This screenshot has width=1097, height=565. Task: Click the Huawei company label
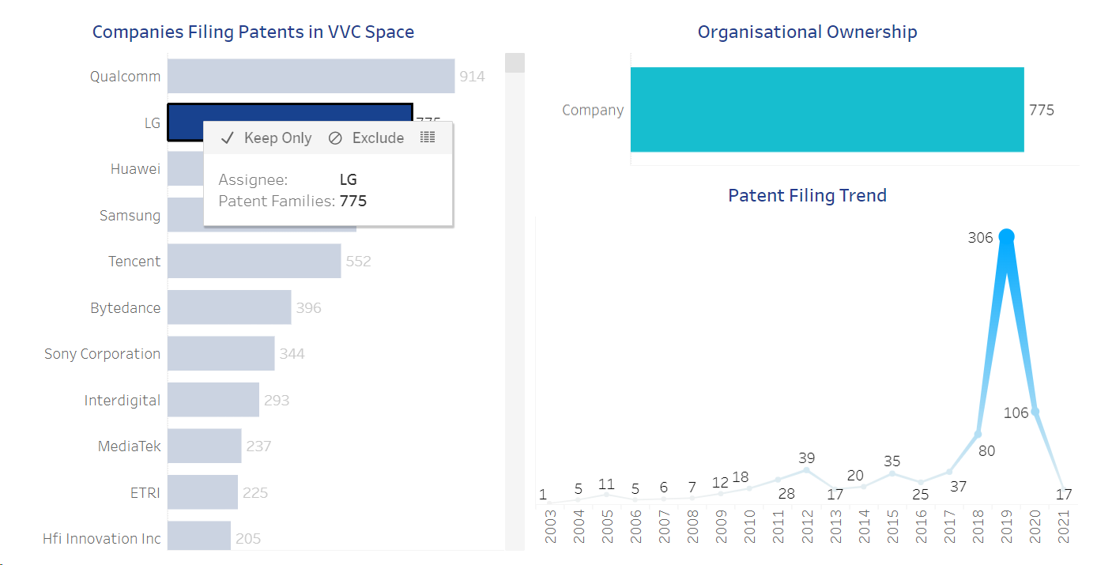[x=136, y=169]
